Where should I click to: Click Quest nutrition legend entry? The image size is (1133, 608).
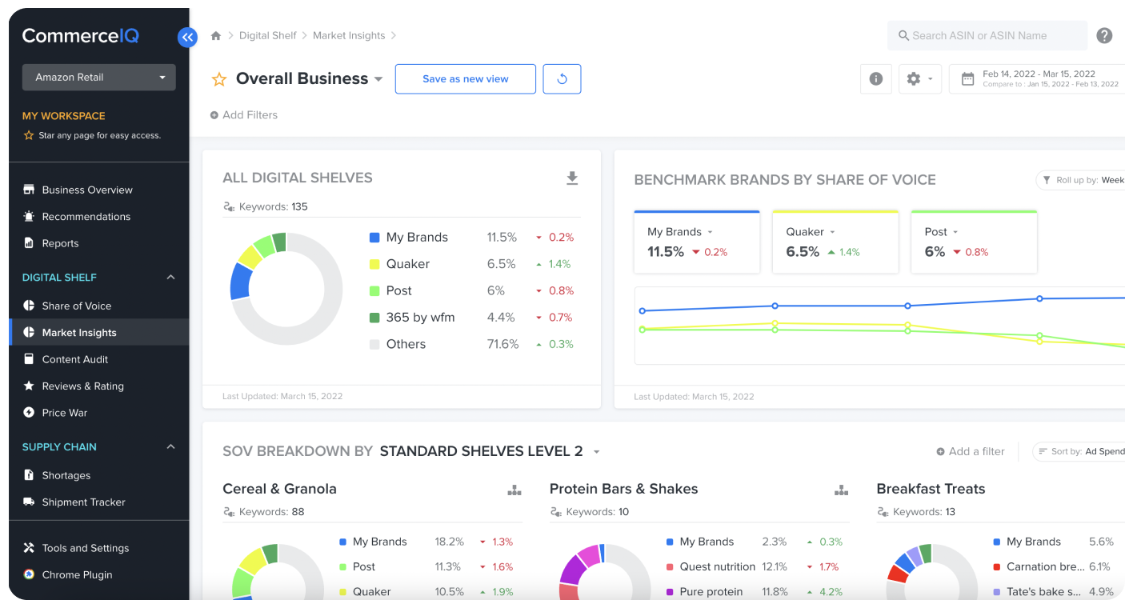click(717, 566)
